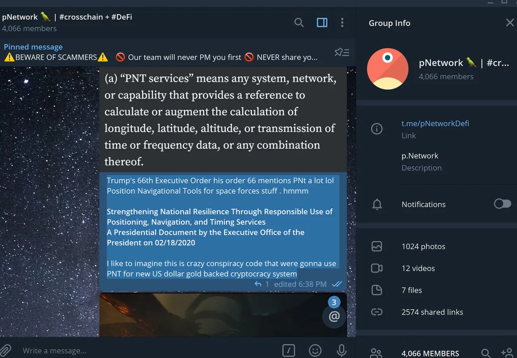Click the 4,066 MEMBERS heading

pos(430,354)
